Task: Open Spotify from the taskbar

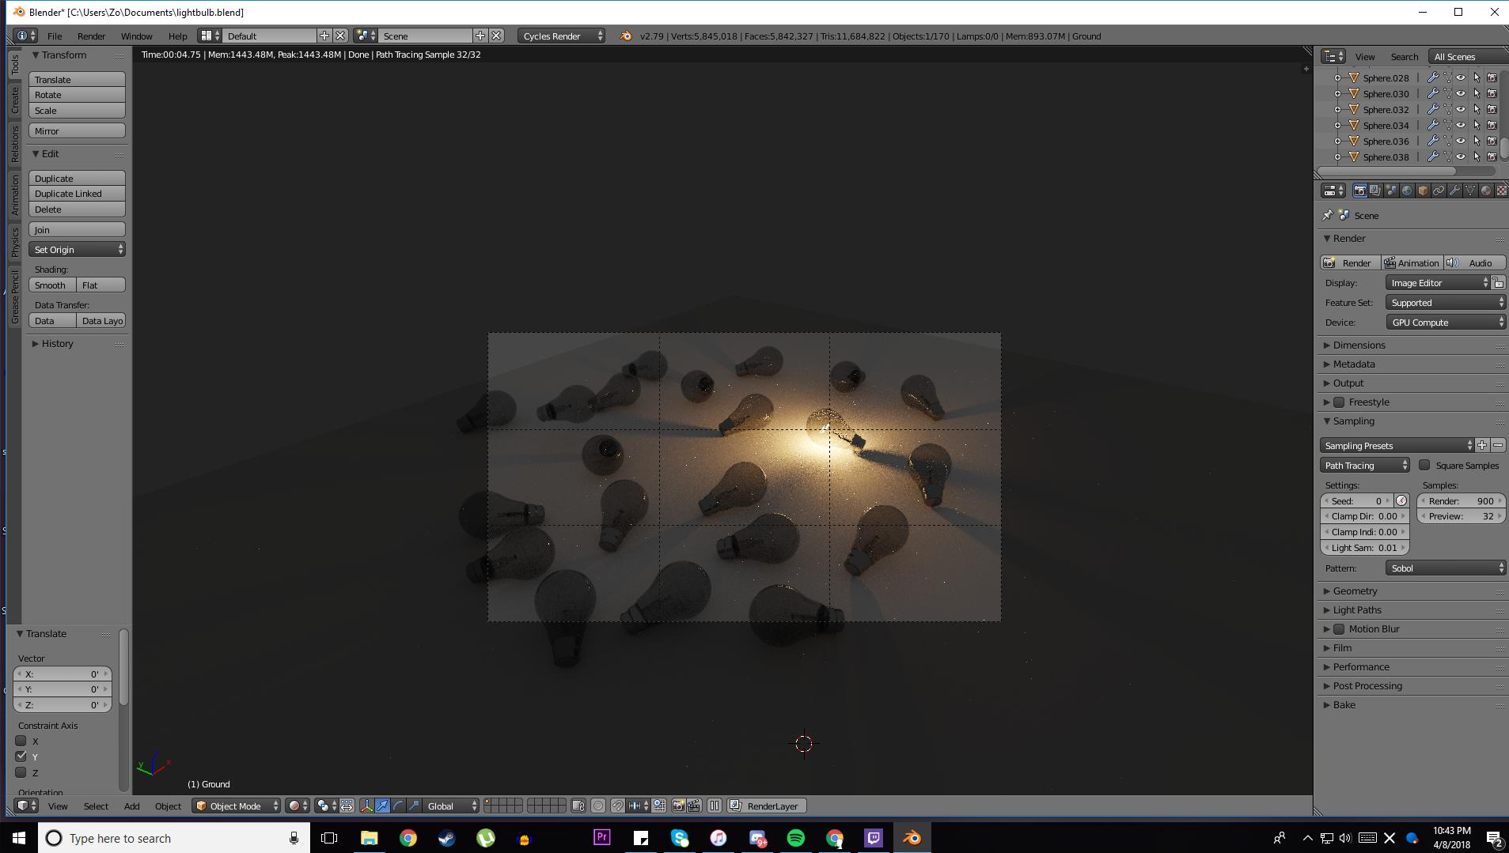Action: tap(796, 838)
